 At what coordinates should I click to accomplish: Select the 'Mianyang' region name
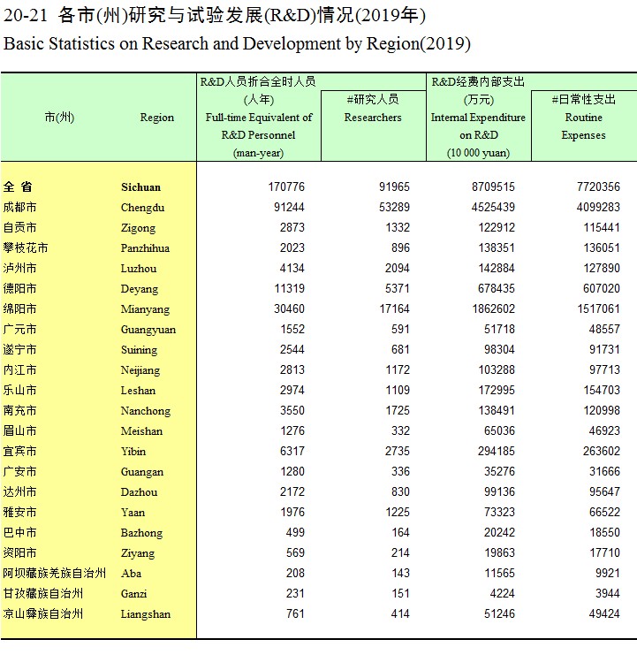tap(145, 309)
